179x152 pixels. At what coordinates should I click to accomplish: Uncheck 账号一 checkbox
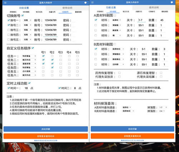click(x=9, y=20)
